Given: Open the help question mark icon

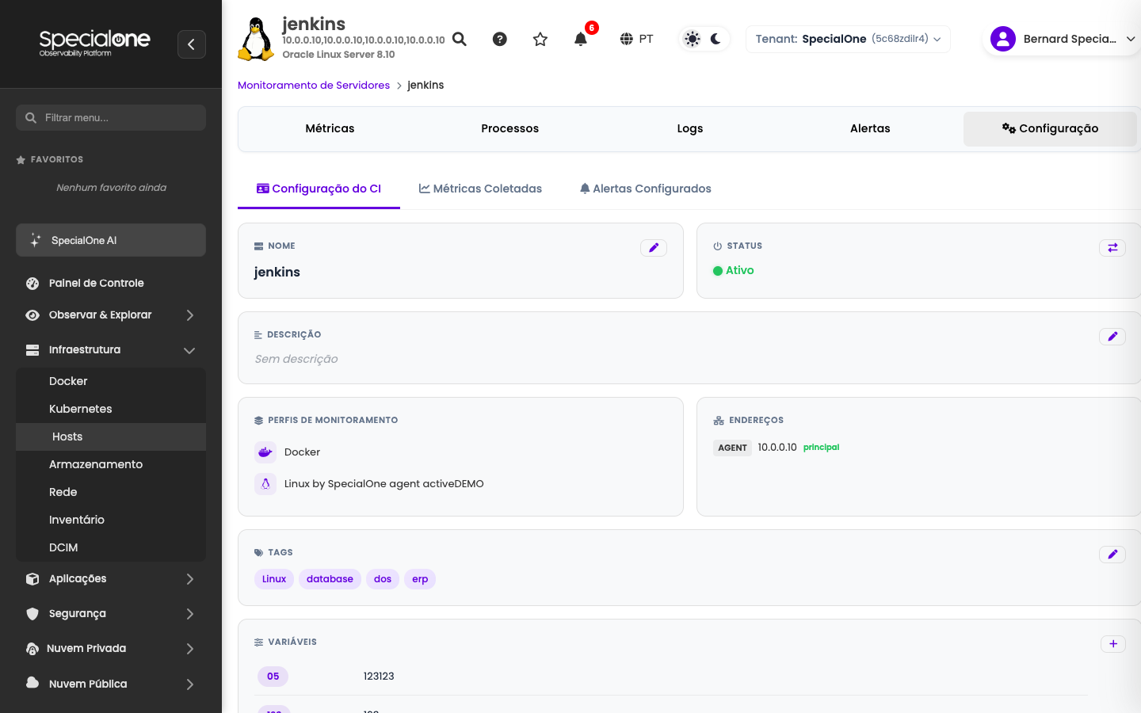Looking at the screenshot, I should (x=500, y=39).
